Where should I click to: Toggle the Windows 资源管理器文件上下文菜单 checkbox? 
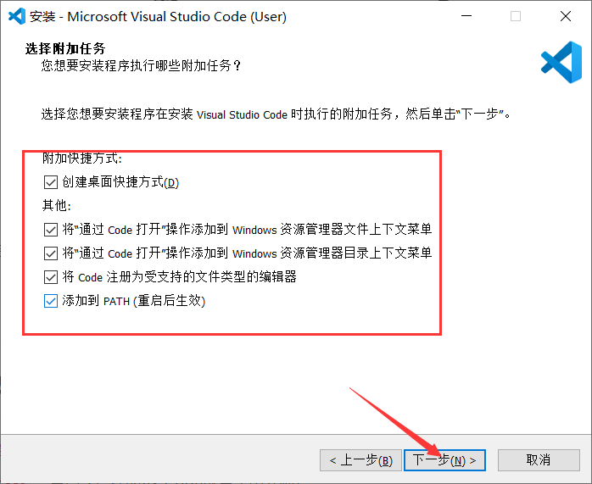(51, 230)
